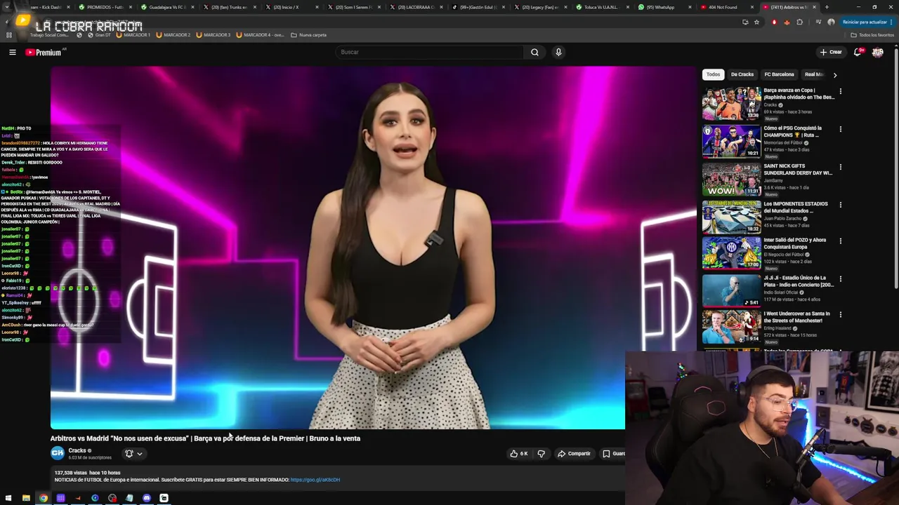
Task: Open the Cracks channel name link
Action: coord(77,450)
